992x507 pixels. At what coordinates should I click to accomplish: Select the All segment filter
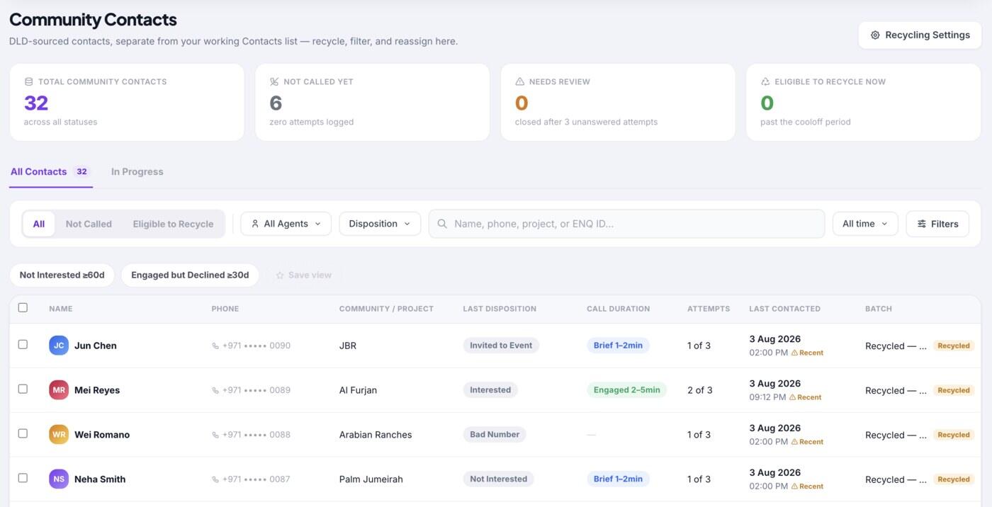[39, 224]
